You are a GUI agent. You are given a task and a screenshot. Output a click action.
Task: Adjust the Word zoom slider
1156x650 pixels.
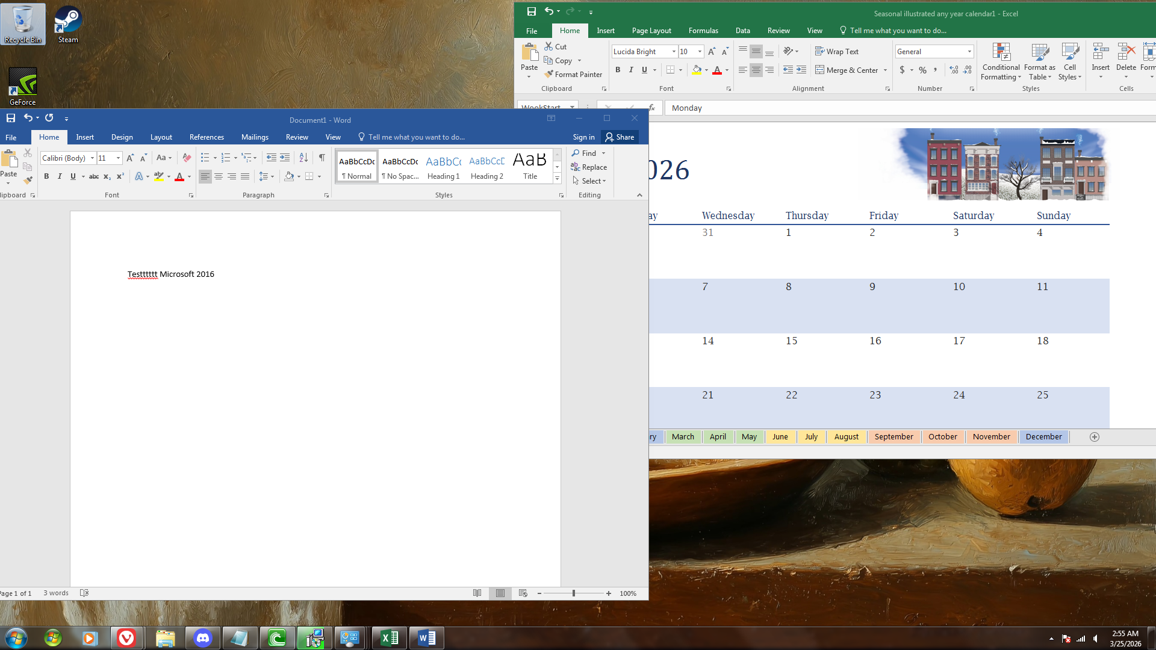point(574,593)
